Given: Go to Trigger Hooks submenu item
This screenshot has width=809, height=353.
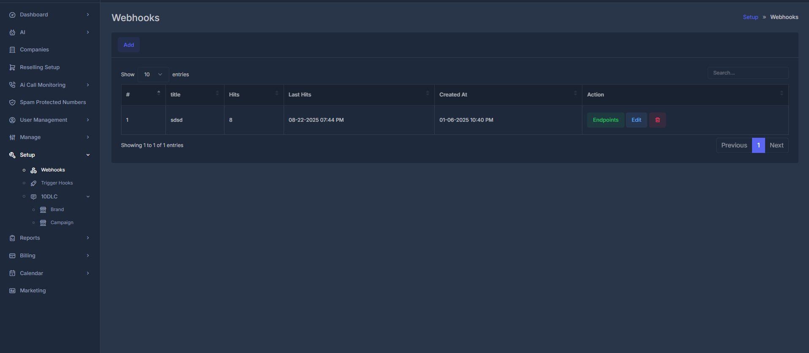Looking at the screenshot, I should pyautogui.click(x=57, y=183).
